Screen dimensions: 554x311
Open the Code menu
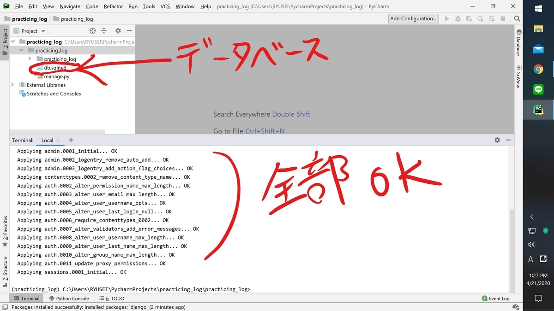(x=92, y=6)
